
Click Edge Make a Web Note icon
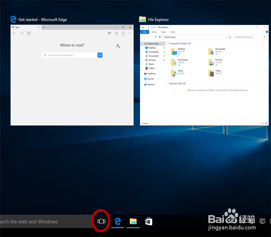coord(117,33)
